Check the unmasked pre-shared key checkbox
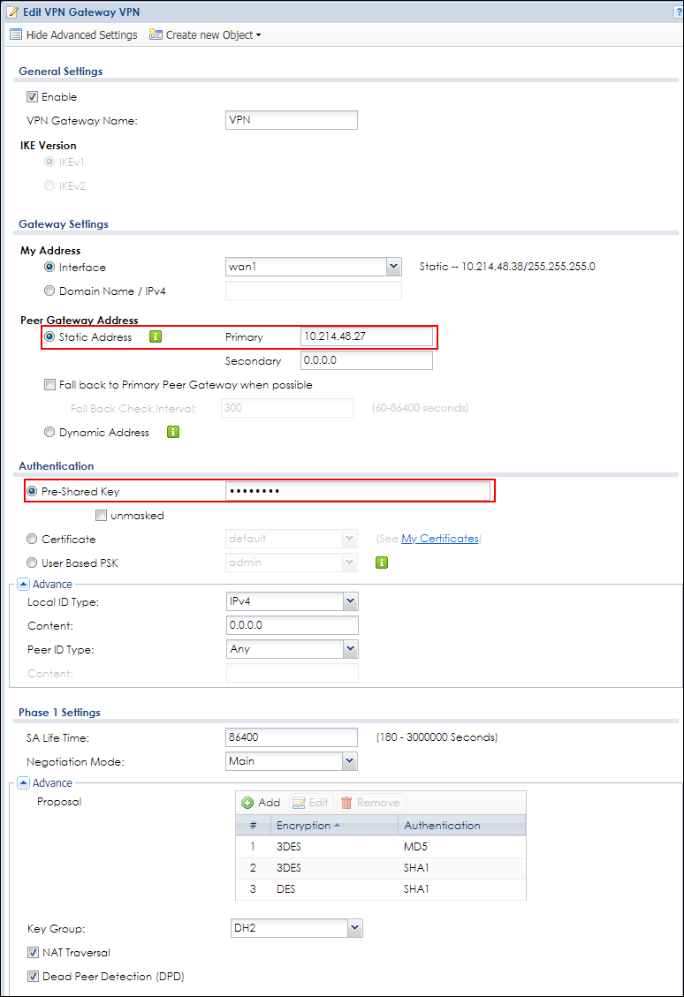The width and height of the screenshot is (684, 997). 102,516
